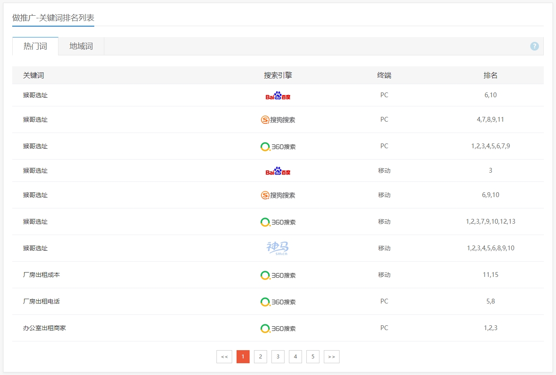
Task: Select the 热门词 tab
Action: pyautogui.click(x=35, y=46)
